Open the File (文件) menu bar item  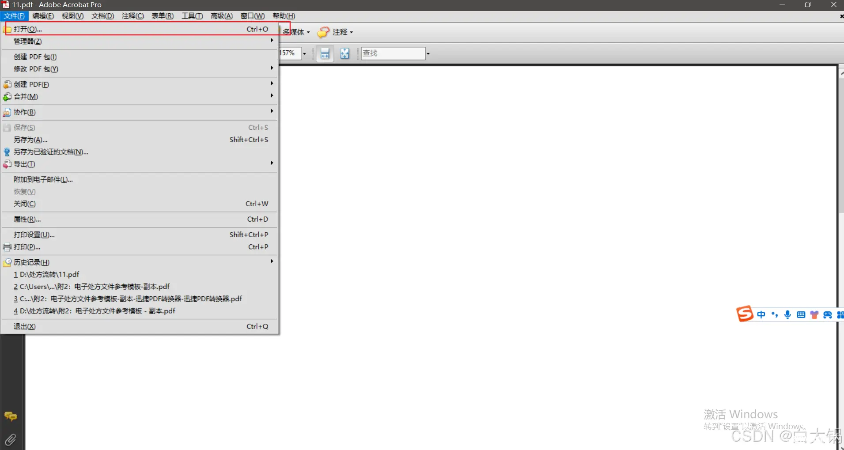pos(14,16)
